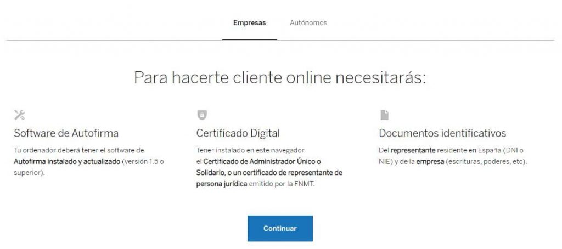Click the shield lock certificate icon
The image size is (562, 249).
click(x=202, y=115)
